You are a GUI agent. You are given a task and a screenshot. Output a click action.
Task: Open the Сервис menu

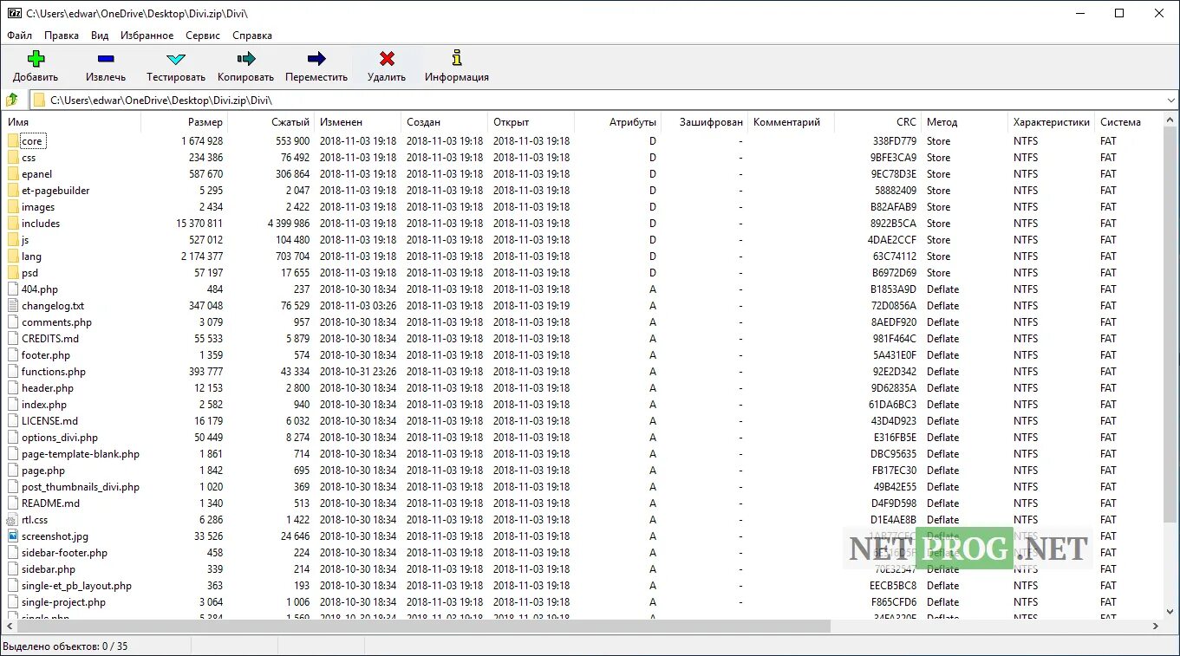click(203, 36)
